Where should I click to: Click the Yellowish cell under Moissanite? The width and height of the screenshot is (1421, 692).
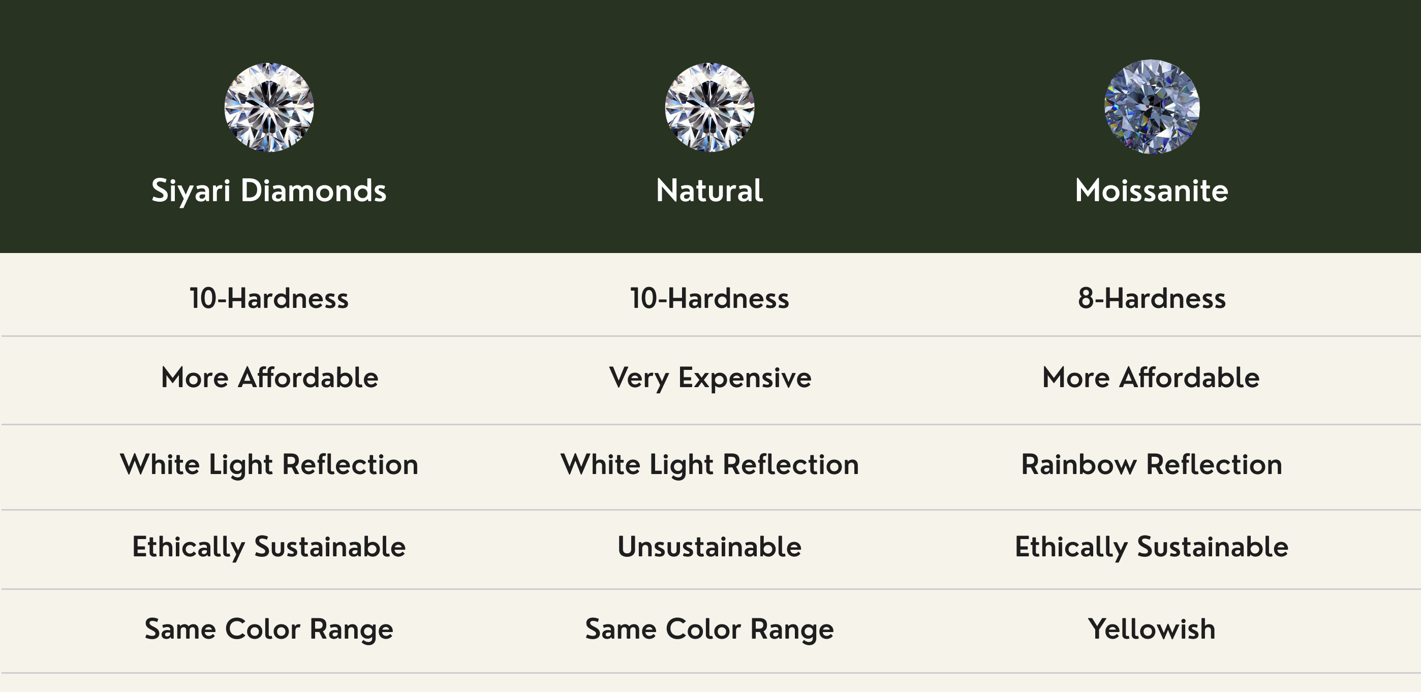[1152, 629]
